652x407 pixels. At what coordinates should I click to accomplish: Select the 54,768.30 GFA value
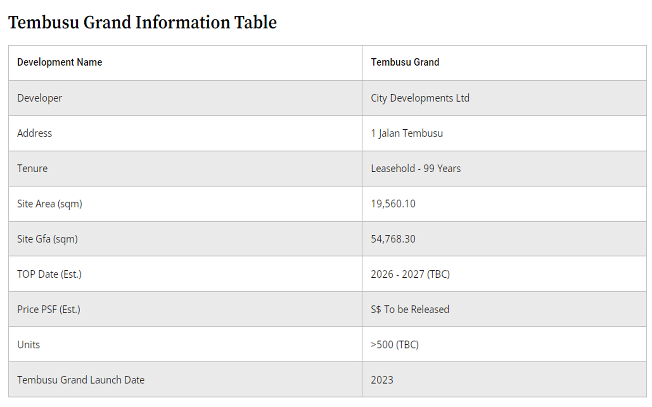point(393,239)
